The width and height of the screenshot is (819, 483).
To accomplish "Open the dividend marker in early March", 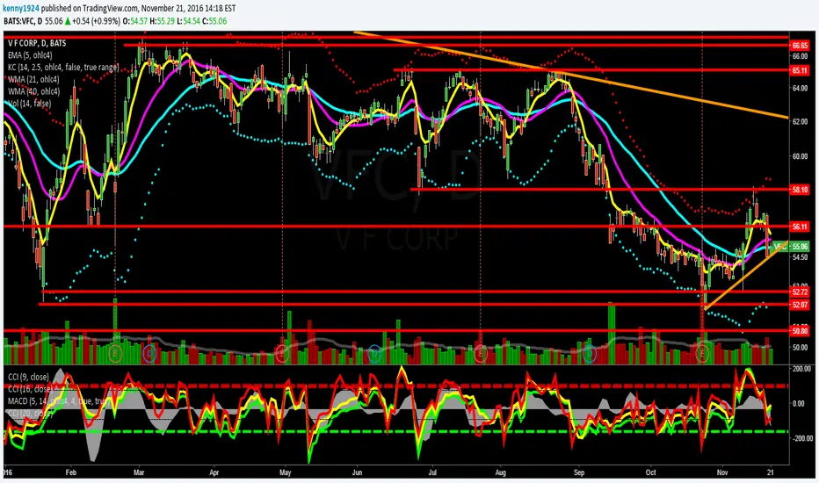I will pyautogui.click(x=149, y=354).
